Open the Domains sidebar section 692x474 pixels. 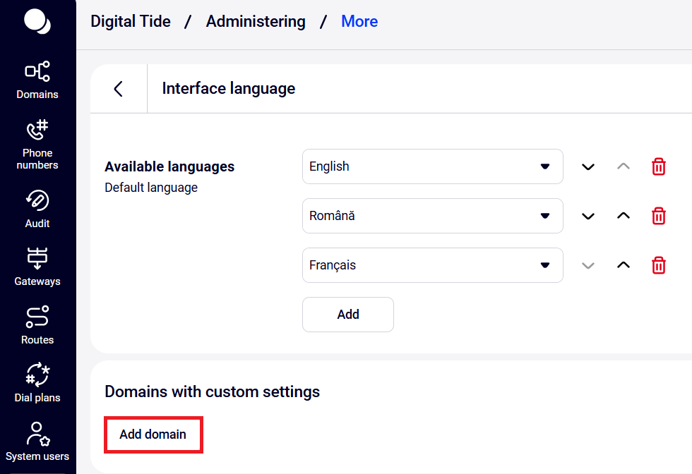(x=37, y=80)
